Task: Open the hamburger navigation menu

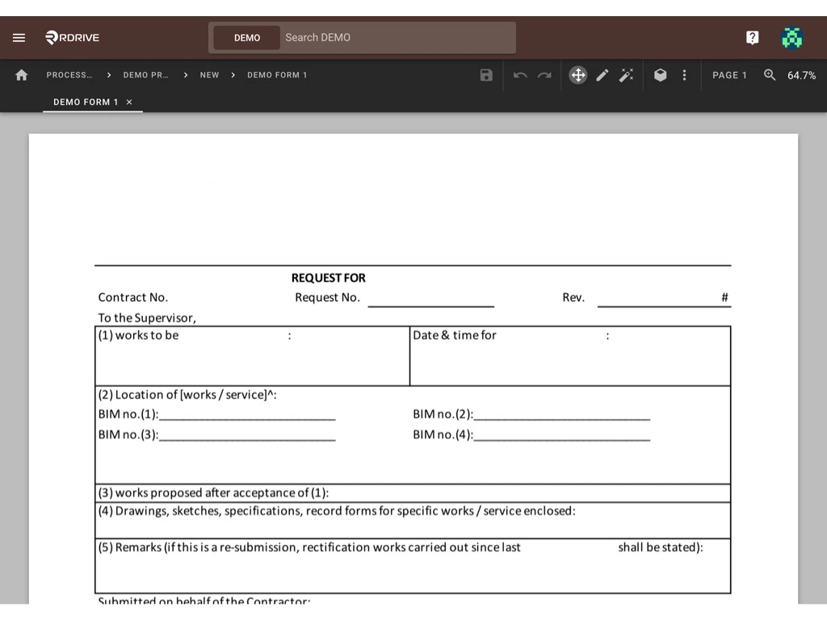Action: coord(19,37)
